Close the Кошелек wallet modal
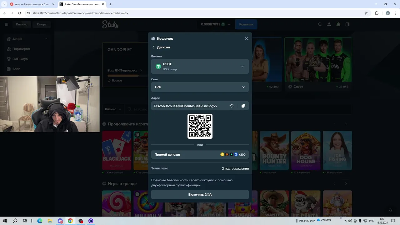 pos(247,38)
